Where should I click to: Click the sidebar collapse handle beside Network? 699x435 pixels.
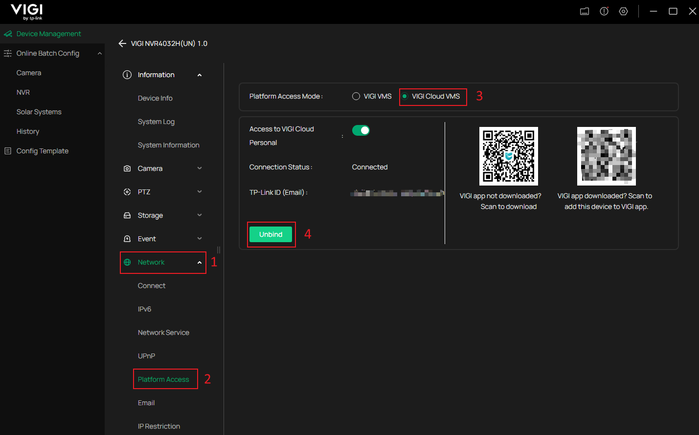pos(219,250)
